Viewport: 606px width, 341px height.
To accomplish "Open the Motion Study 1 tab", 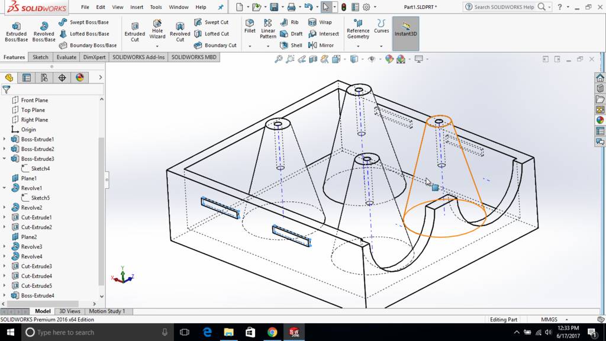I will click(107, 311).
